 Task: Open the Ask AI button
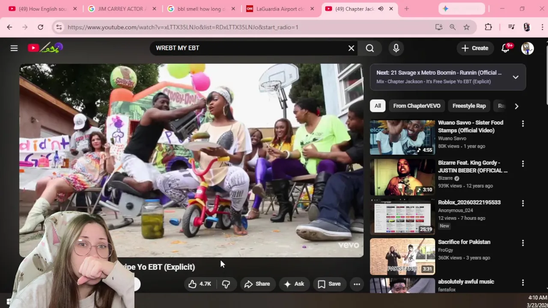pos(294,284)
